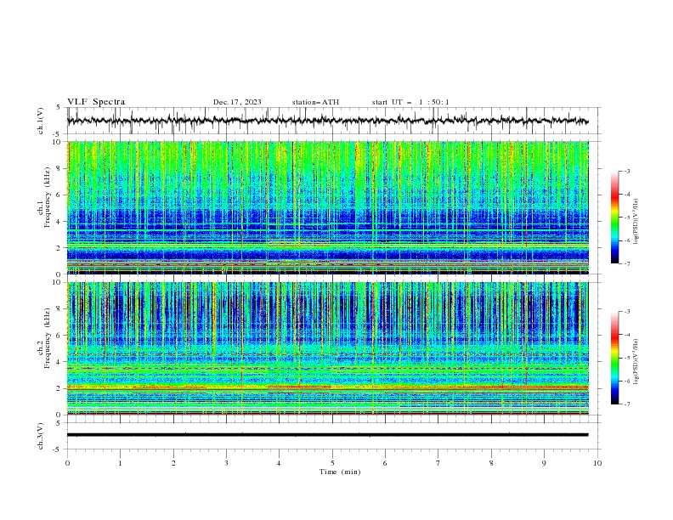Image resolution: width=673 pixels, height=520 pixels.
Task: Click time axis tick label "5"
Action: point(332,463)
